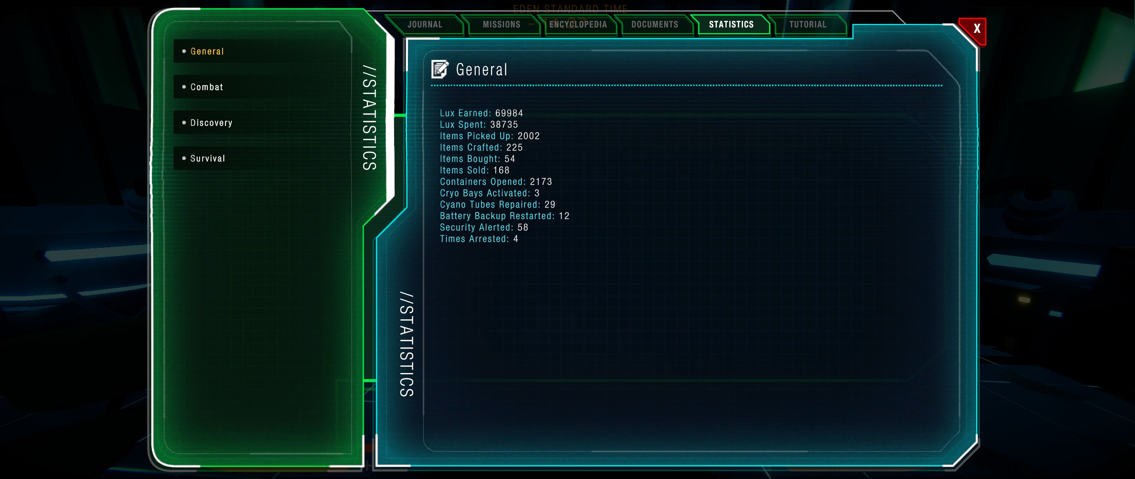The width and height of the screenshot is (1135, 479).
Task: Open the Discovery statistics category
Action: (262, 123)
